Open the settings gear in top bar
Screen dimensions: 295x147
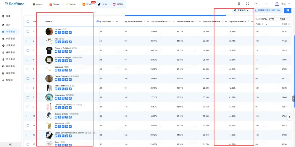[239, 4]
